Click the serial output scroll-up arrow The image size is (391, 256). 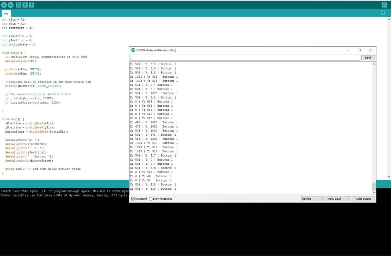click(x=373, y=64)
